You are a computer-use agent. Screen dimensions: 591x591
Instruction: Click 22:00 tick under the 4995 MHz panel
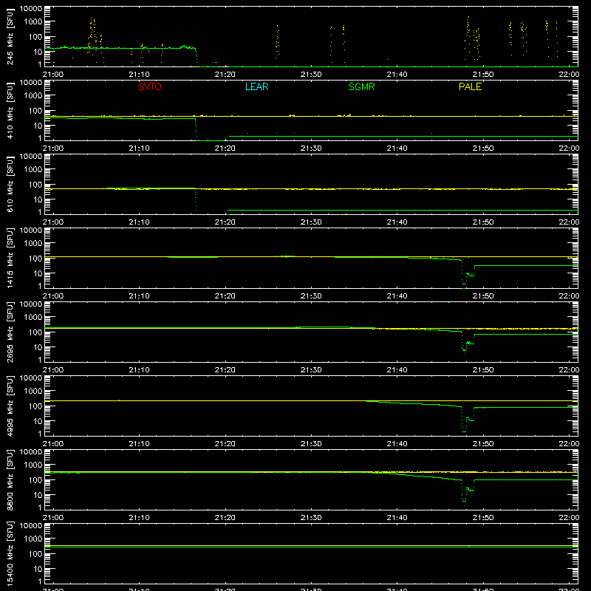coord(569,444)
